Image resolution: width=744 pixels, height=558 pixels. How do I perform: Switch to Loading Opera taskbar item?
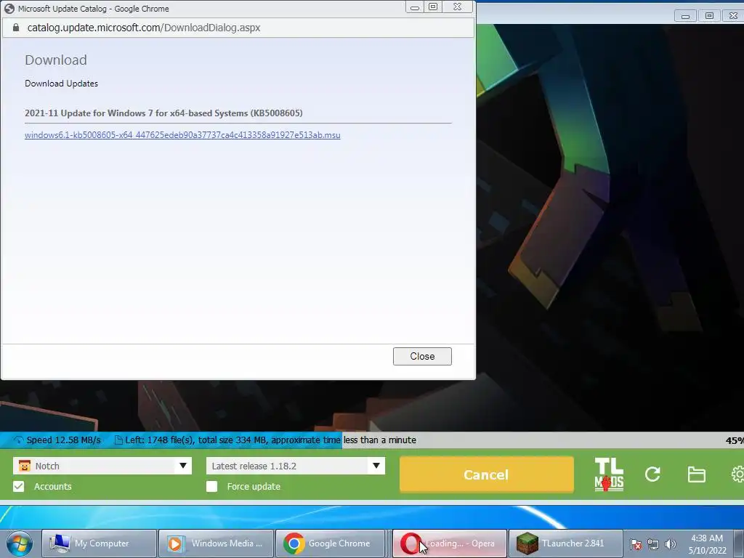[x=449, y=543]
